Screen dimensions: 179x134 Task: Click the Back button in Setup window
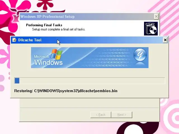101,115
